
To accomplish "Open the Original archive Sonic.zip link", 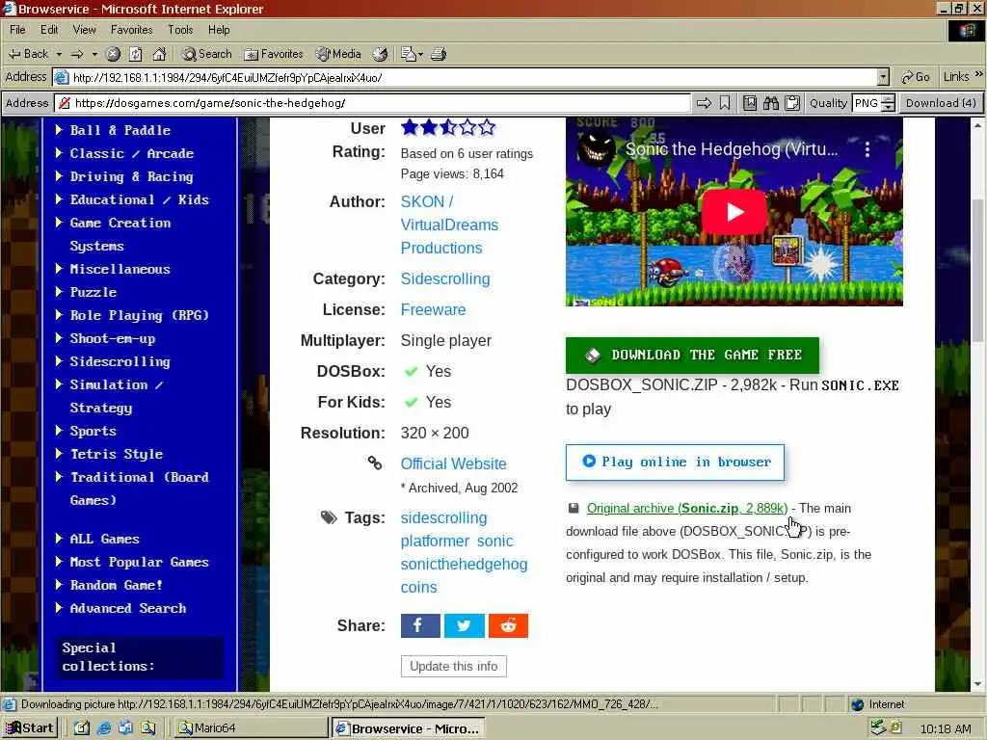I will click(x=686, y=508).
